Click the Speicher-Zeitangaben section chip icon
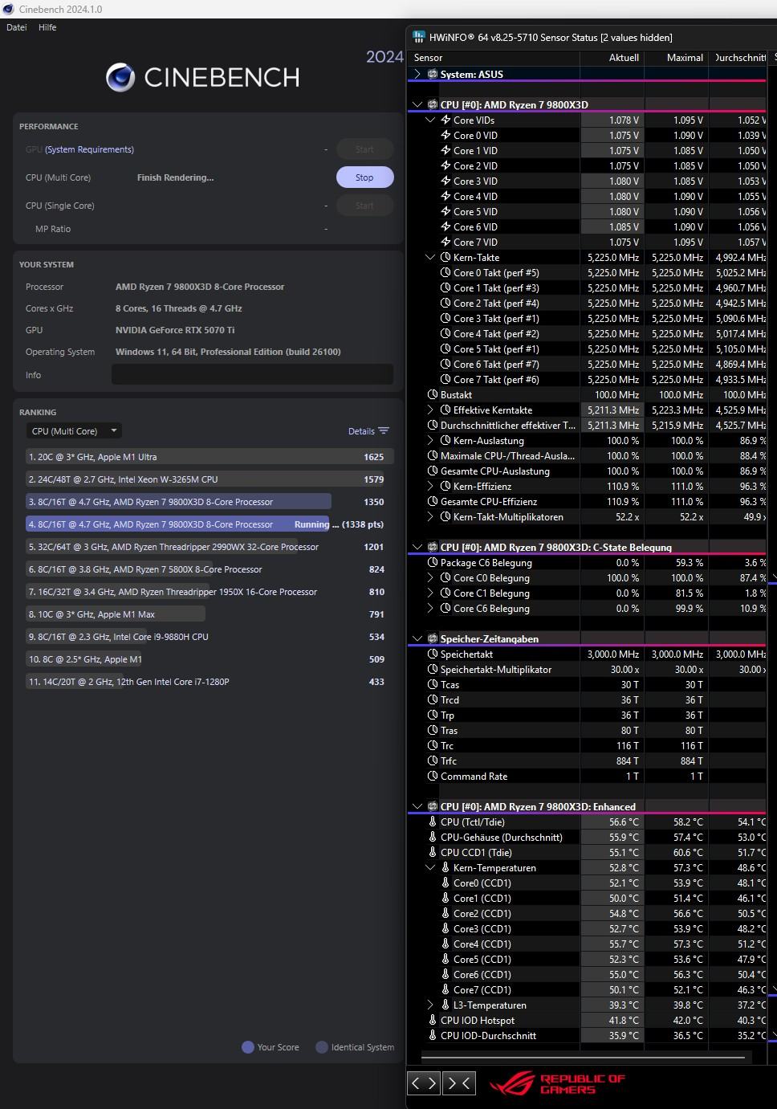Screen dimensions: 777x1109 tap(433, 638)
